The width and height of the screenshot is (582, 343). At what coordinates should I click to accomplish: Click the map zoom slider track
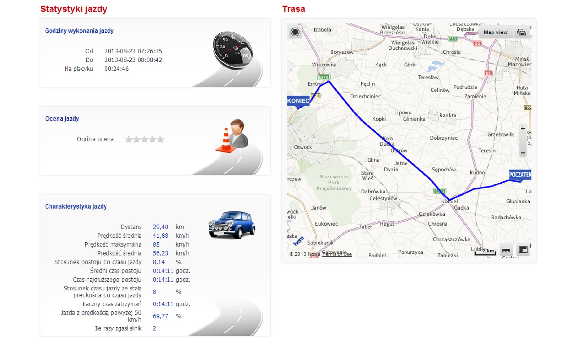pyautogui.click(x=523, y=141)
